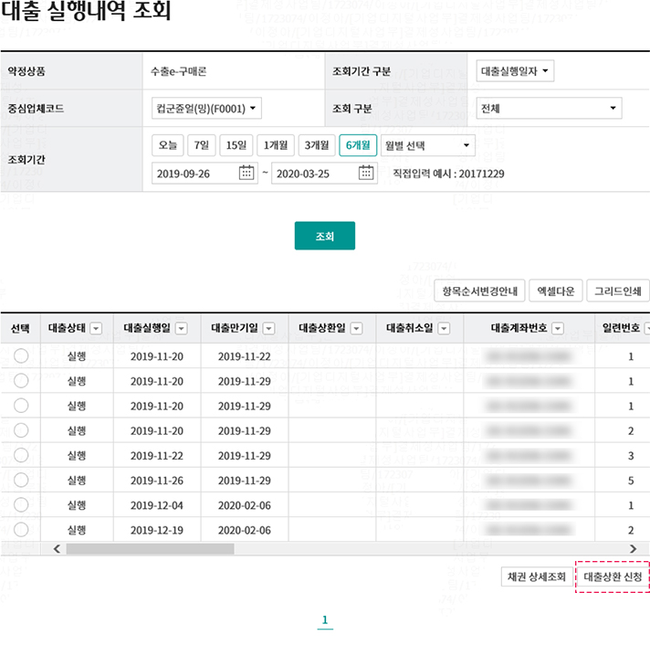Expand the 대출실행일자 period type dropdown
The width and height of the screenshot is (650, 656).
pos(515,71)
